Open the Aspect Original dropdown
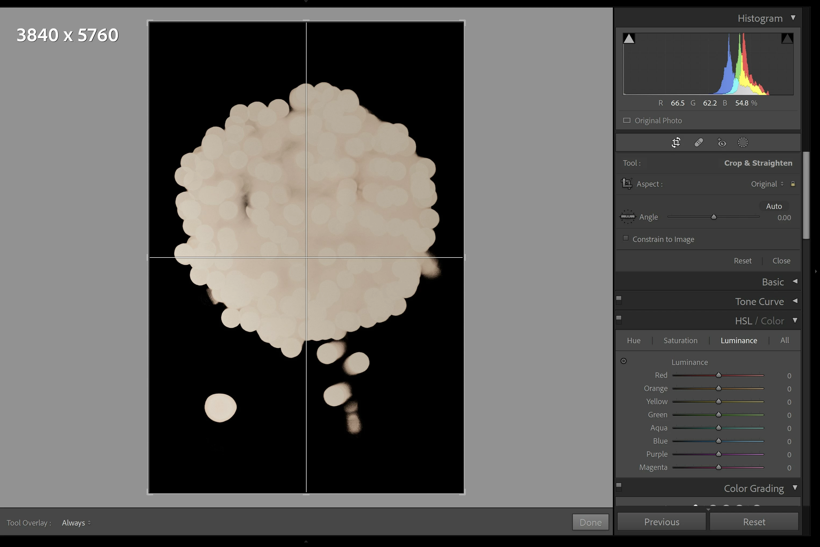 tap(767, 184)
